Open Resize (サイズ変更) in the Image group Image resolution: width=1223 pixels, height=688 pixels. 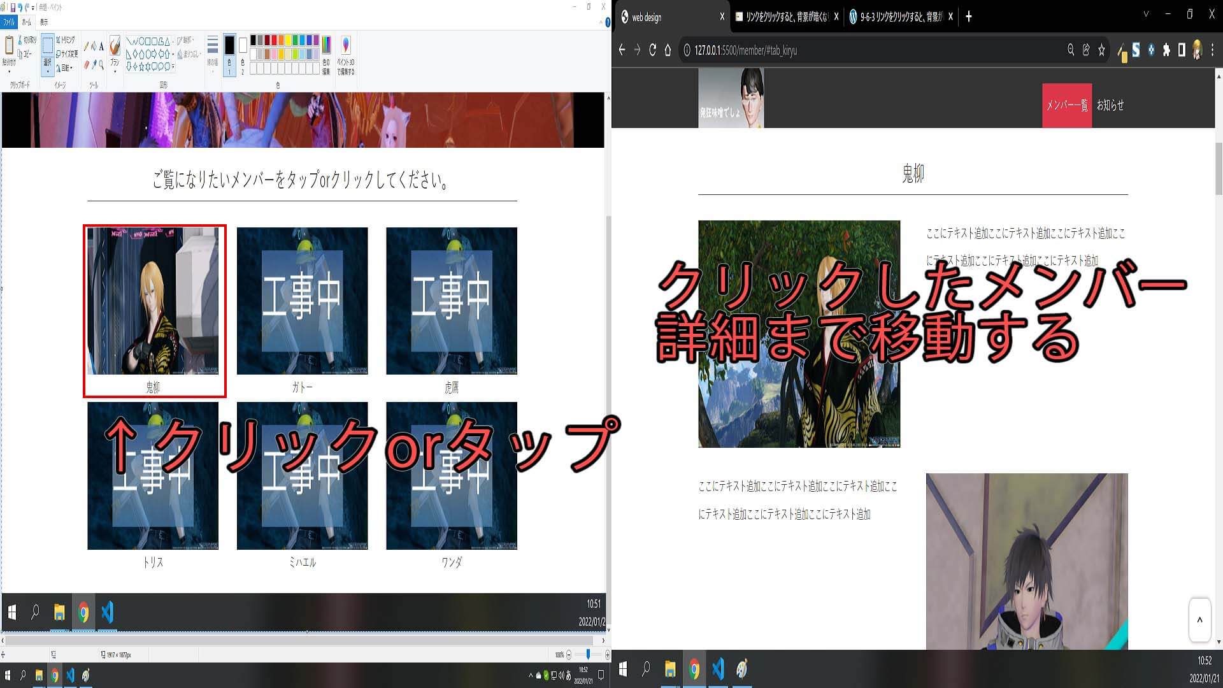pos(67,54)
